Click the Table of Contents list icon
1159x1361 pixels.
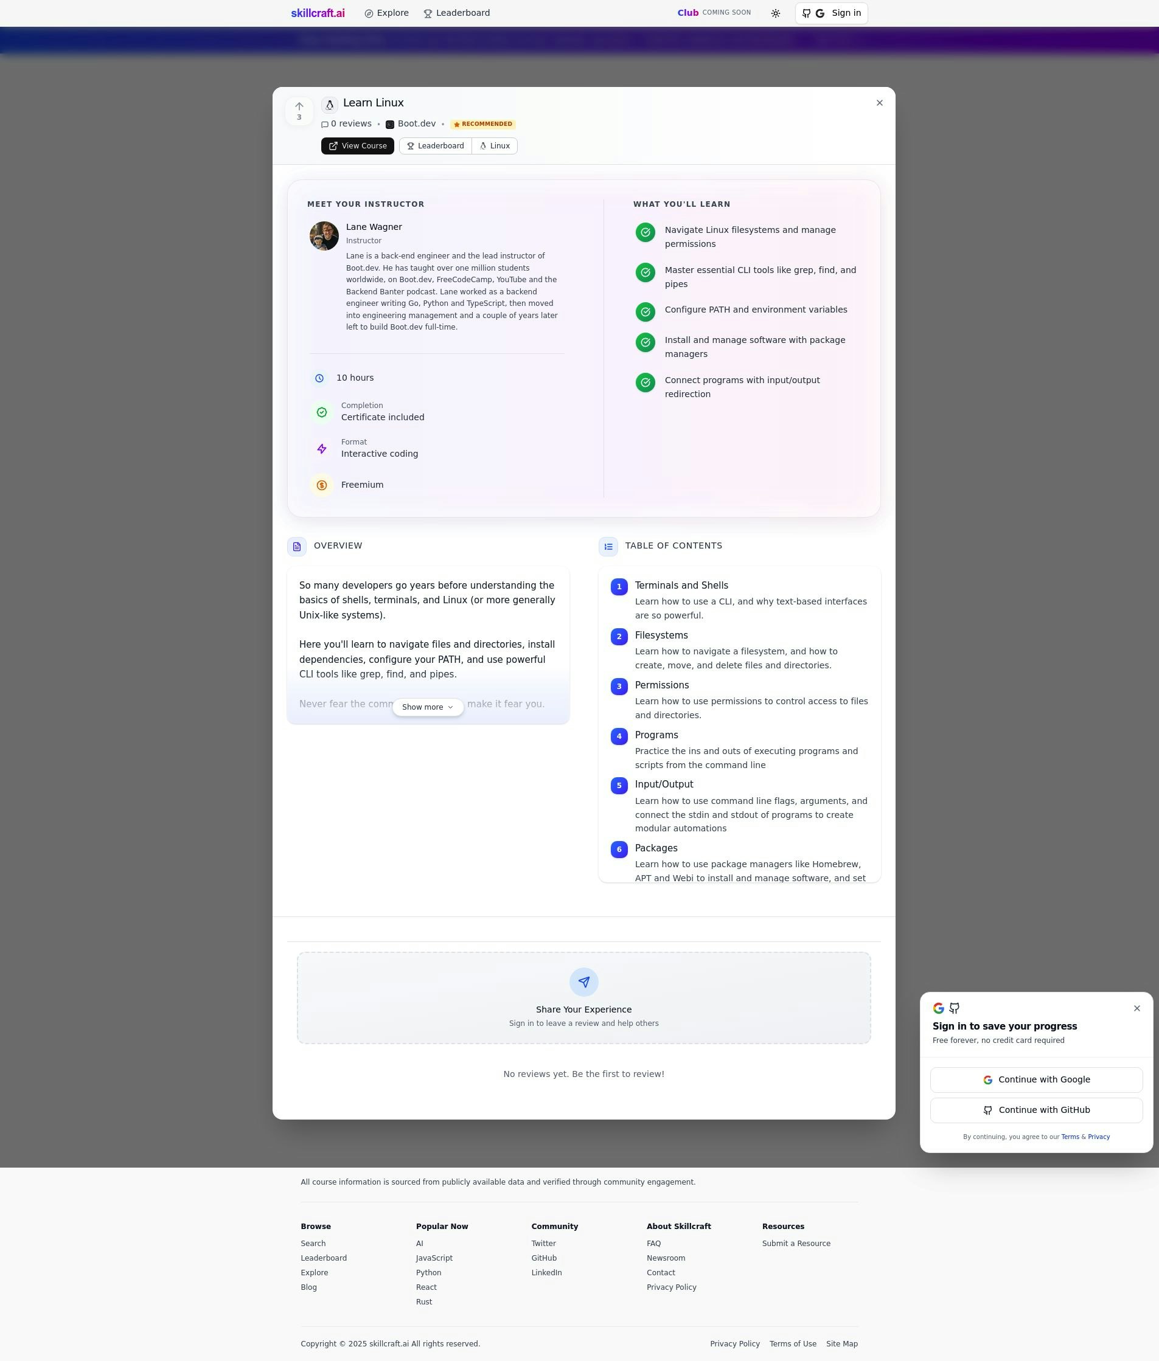pyautogui.click(x=608, y=547)
